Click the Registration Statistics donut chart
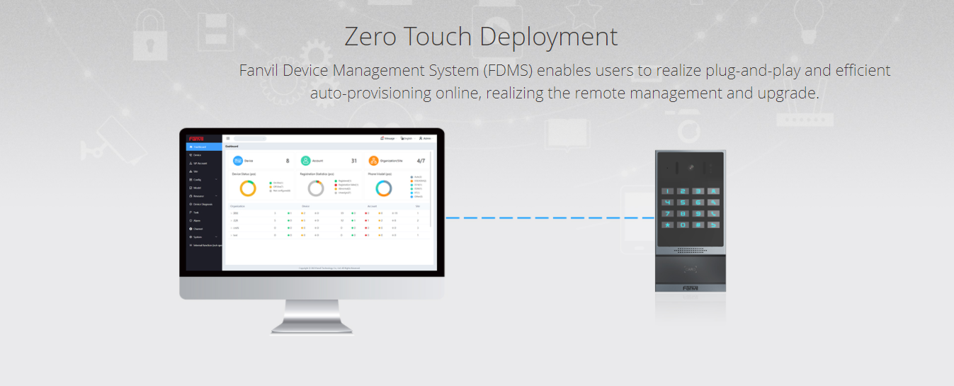954x386 pixels. pyautogui.click(x=316, y=188)
